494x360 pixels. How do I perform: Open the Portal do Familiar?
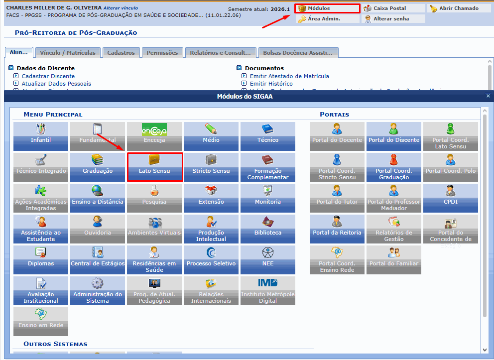coord(394,260)
